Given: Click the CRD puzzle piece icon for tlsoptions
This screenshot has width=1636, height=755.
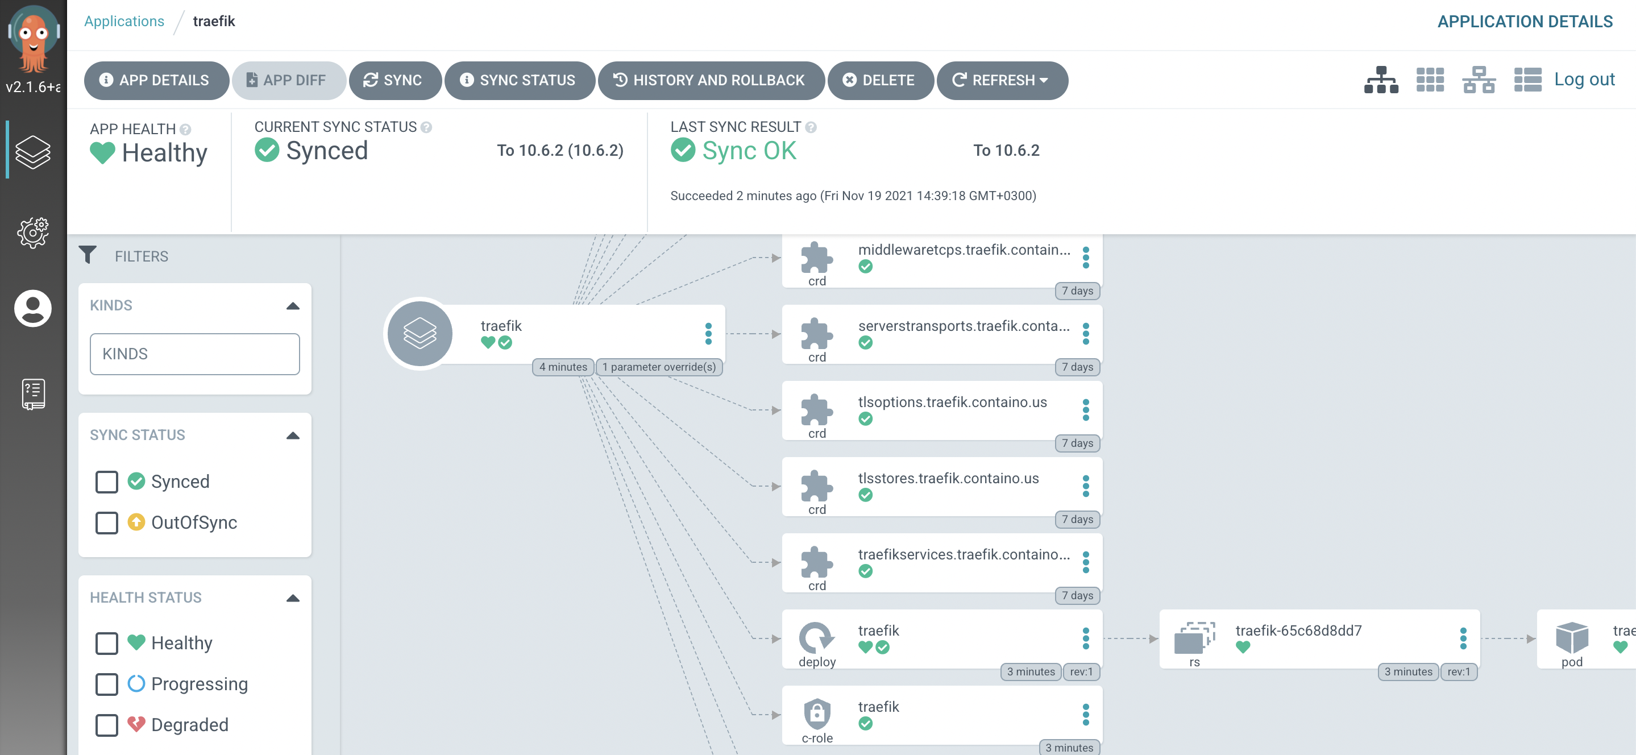Looking at the screenshot, I should (817, 410).
